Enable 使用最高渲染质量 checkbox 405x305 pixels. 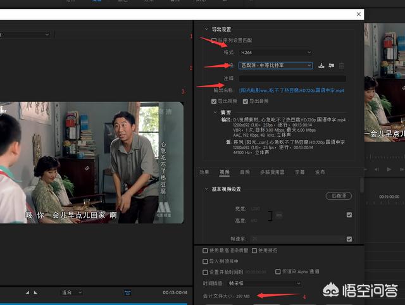pyautogui.click(x=205, y=251)
